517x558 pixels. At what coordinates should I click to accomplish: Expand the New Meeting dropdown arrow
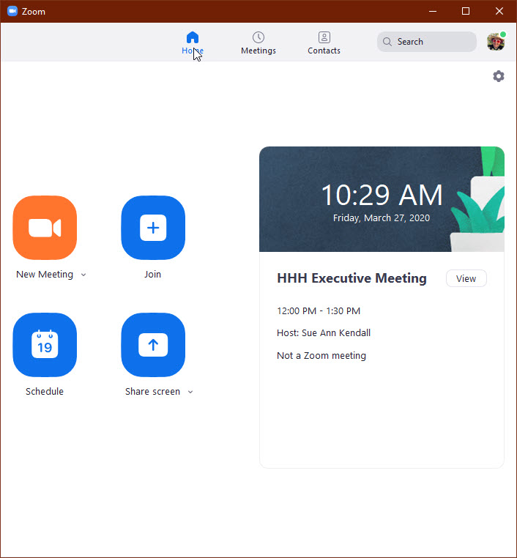[83, 275]
